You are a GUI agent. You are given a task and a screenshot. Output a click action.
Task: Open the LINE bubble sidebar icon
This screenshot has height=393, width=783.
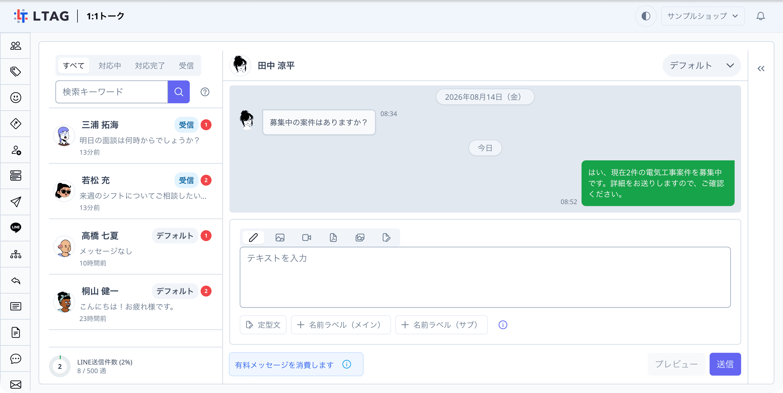(15, 228)
